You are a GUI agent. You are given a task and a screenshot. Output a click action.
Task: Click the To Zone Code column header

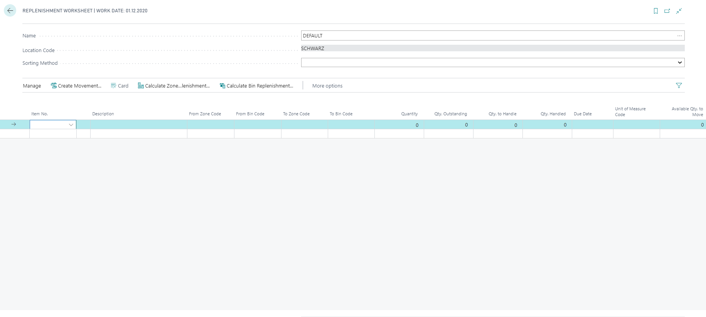point(296,114)
